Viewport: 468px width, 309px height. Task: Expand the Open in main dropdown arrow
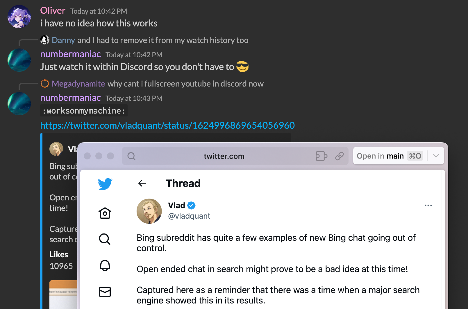click(x=436, y=156)
